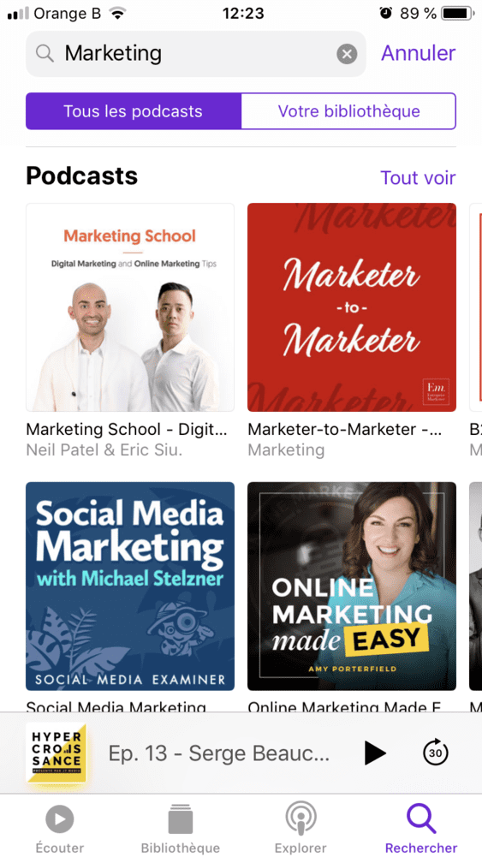
Task: Tap Annuler to cancel search
Action: pos(418,53)
